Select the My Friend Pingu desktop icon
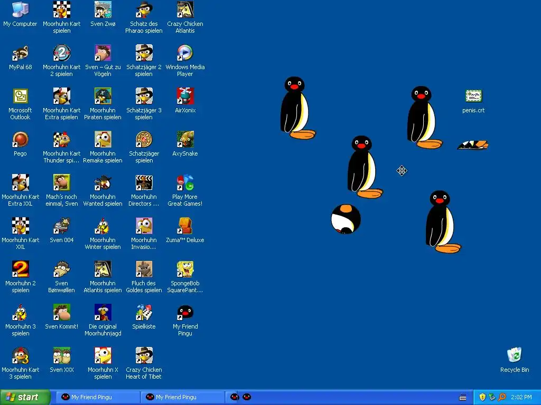Image resolution: width=541 pixels, height=405 pixels. pos(185,312)
